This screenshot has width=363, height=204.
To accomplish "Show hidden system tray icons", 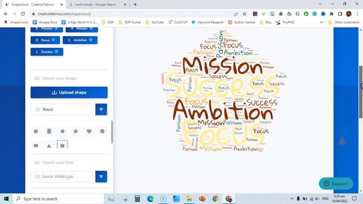I will tap(292, 199).
